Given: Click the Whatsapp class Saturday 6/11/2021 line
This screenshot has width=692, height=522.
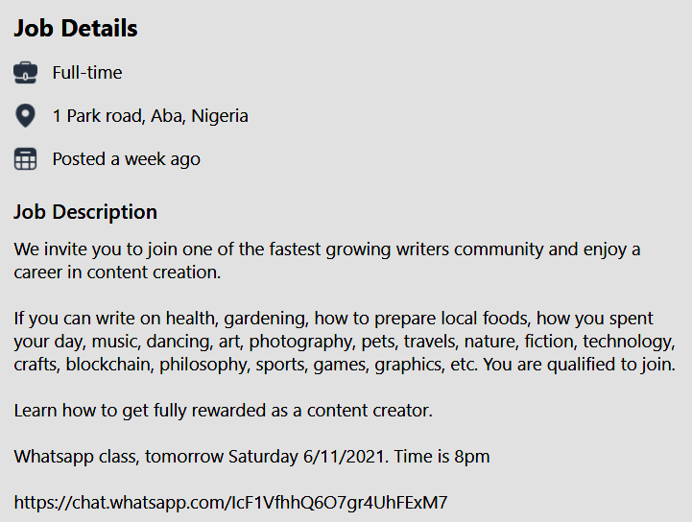Looking at the screenshot, I should tap(251, 456).
